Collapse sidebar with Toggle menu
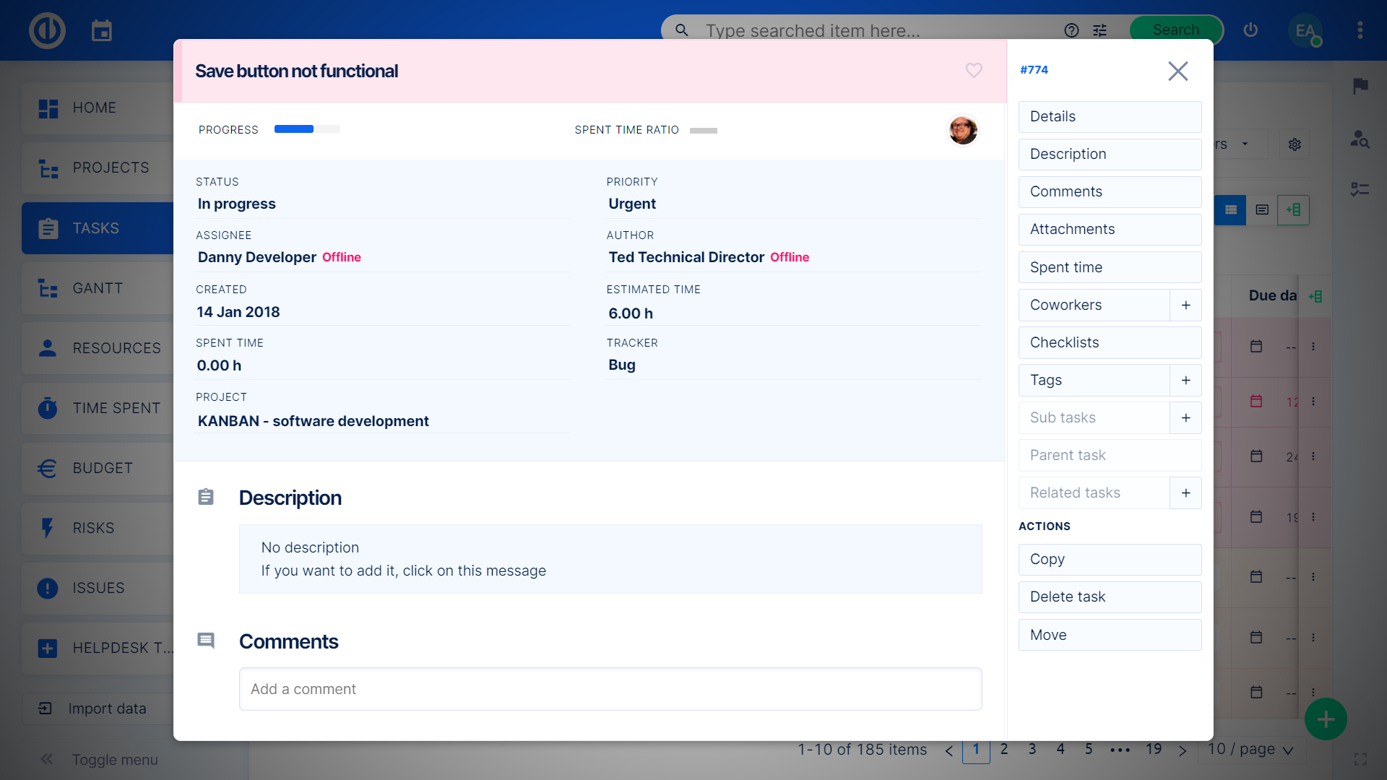This screenshot has height=780, width=1387. click(x=98, y=759)
